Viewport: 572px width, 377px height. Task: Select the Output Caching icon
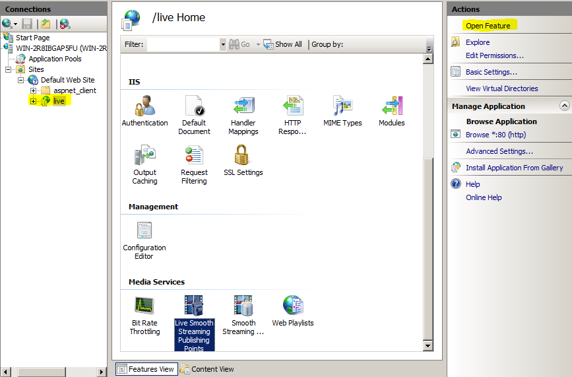[145, 155]
